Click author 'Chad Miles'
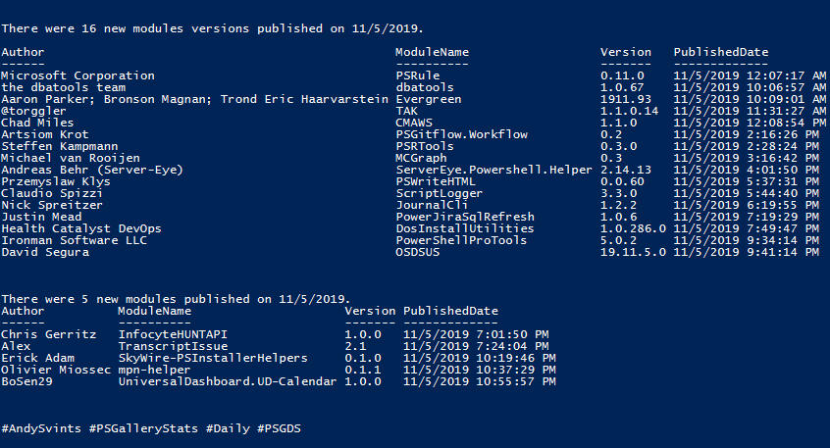830x448 pixels. tap(37, 123)
